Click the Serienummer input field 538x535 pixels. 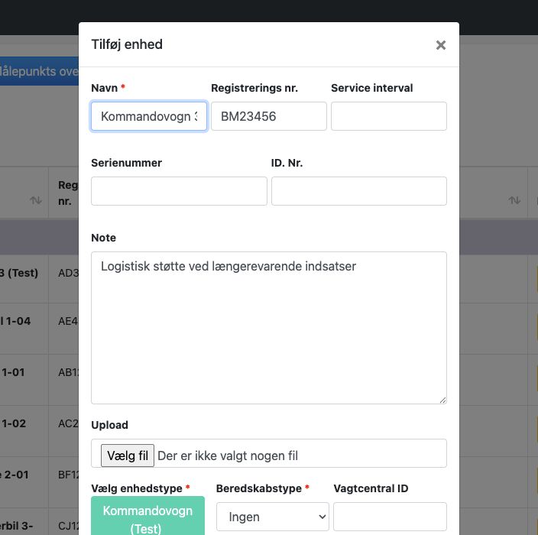179,191
